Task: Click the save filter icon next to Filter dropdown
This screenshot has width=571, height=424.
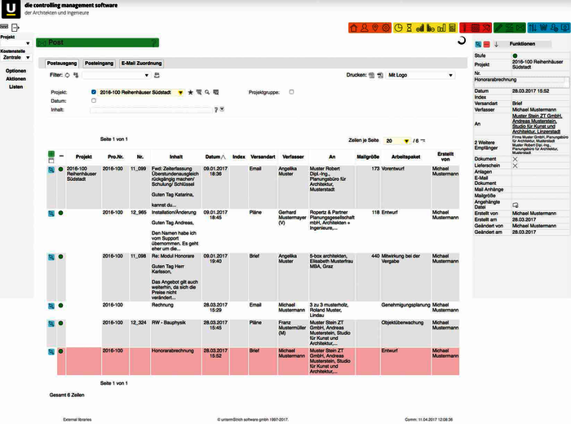Action: click(x=157, y=75)
